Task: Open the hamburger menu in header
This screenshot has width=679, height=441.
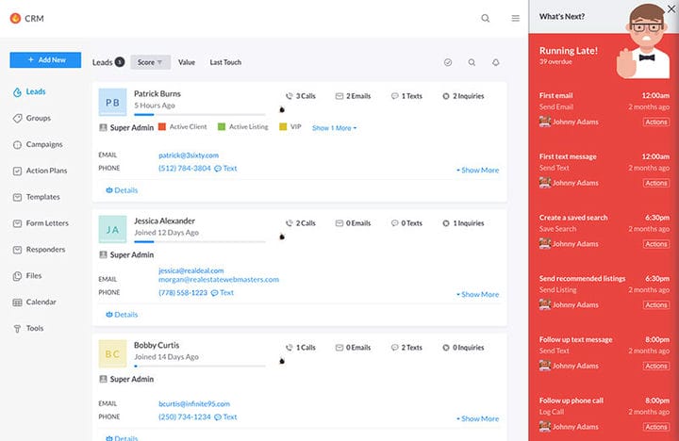Action: pyautogui.click(x=515, y=18)
